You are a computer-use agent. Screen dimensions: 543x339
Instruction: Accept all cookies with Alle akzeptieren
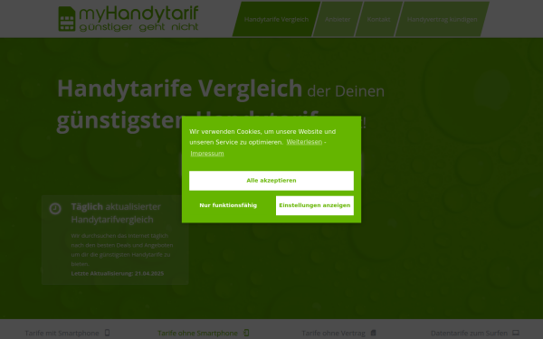pyautogui.click(x=271, y=181)
